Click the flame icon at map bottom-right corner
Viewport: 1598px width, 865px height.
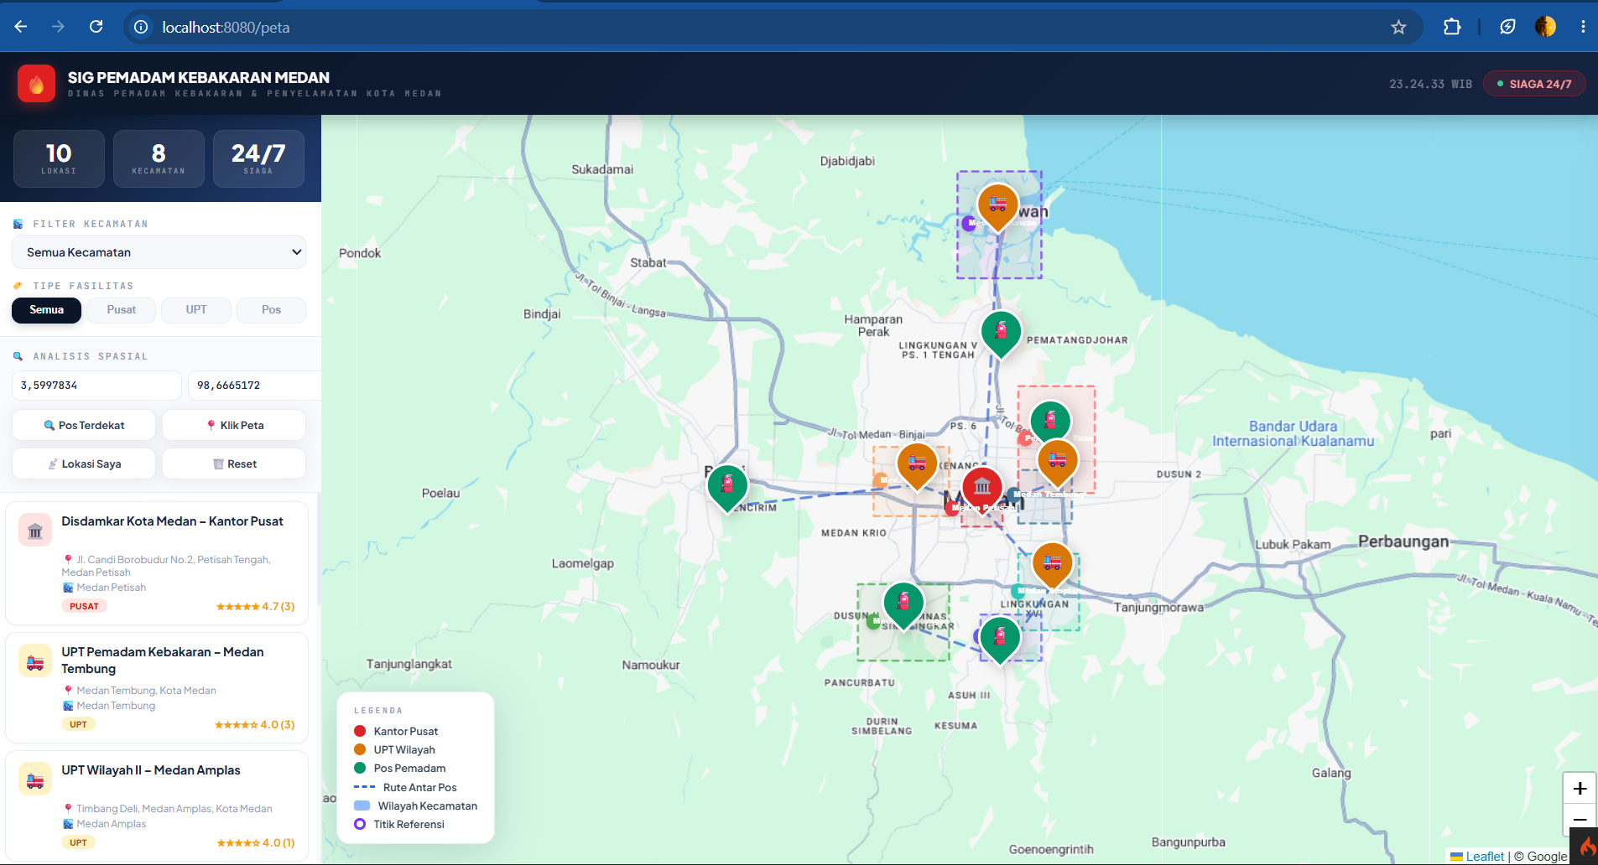point(1585,847)
